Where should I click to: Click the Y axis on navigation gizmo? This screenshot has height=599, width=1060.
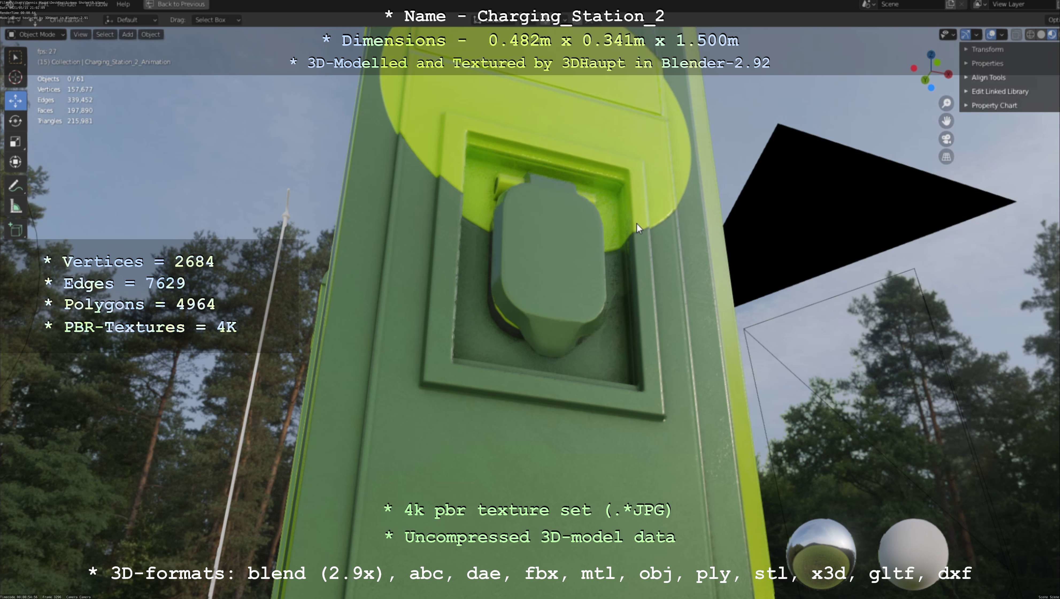[925, 80]
